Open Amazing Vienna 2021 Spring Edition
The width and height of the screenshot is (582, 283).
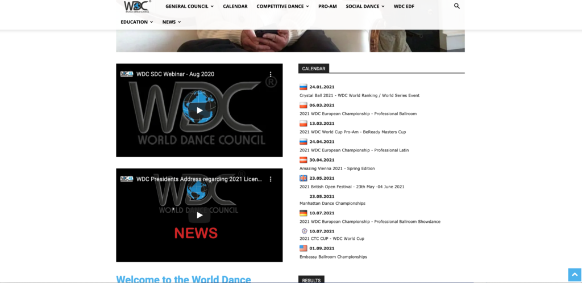click(337, 168)
